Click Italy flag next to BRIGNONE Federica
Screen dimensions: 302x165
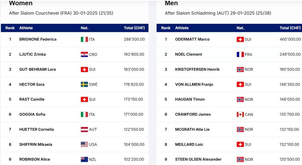click(84, 40)
